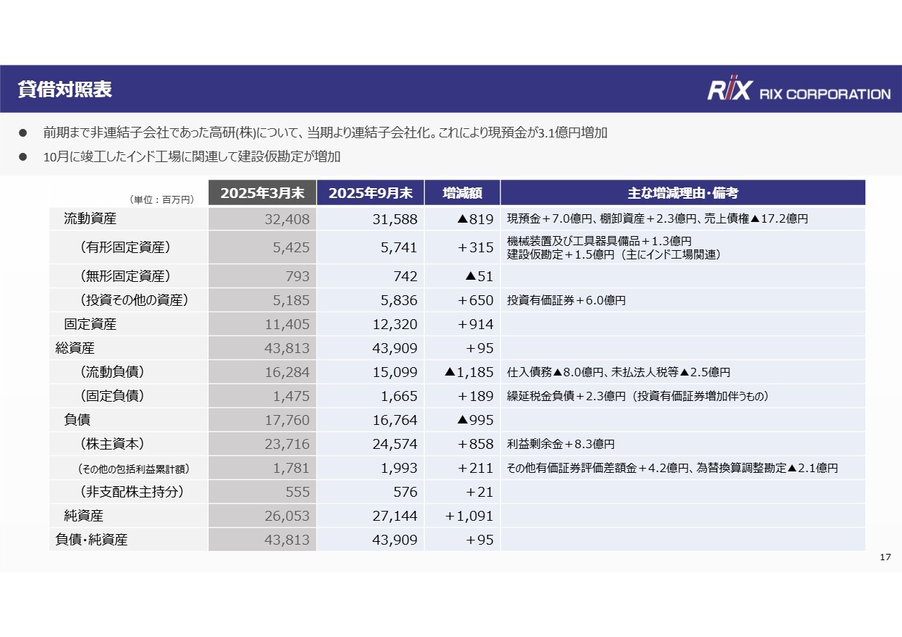Image resolution: width=902 pixels, height=637 pixels.
Task: Click the ▲819 change value
Action: coord(475,219)
